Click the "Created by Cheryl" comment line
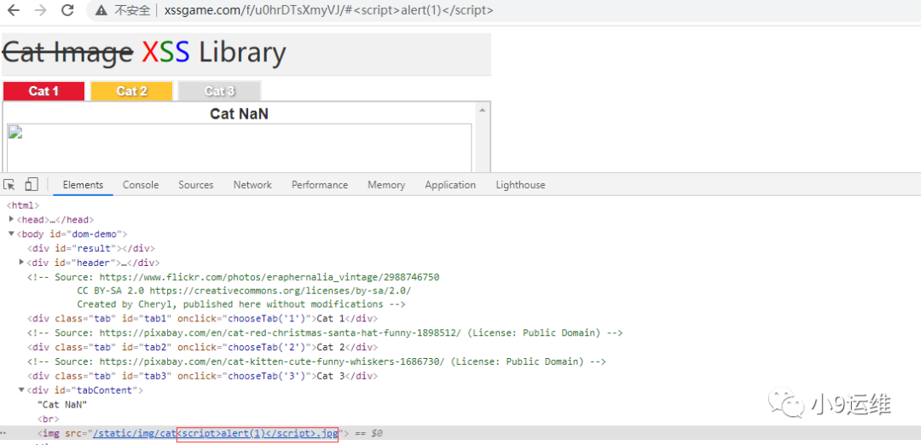921x445 pixels. click(241, 304)
